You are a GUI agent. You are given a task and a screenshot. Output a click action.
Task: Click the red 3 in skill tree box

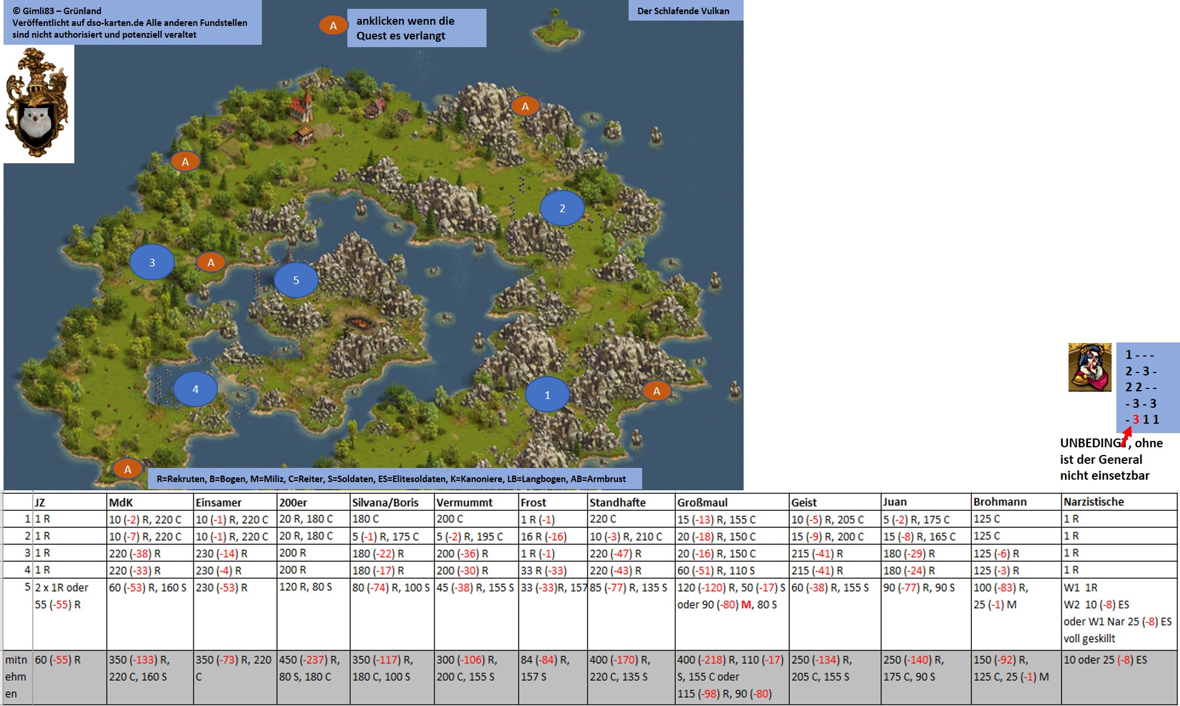(1136, 420)
